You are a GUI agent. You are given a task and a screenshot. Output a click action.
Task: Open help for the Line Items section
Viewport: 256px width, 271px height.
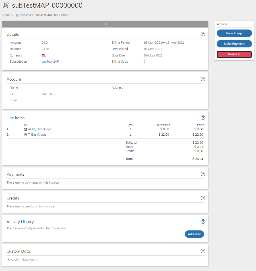coord(203,118)
